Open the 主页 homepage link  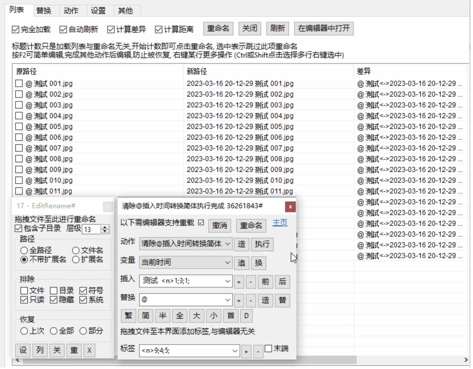tap(280, 223)
